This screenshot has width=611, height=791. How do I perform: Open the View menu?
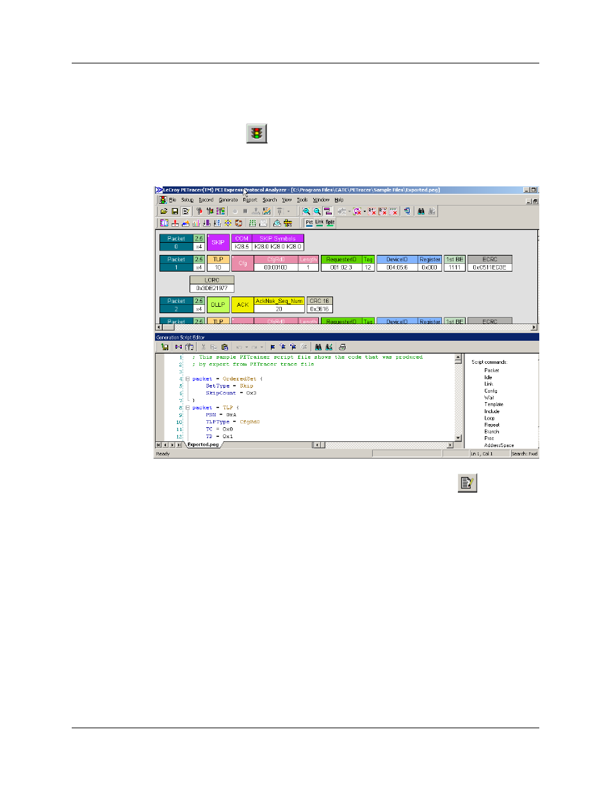287,200
